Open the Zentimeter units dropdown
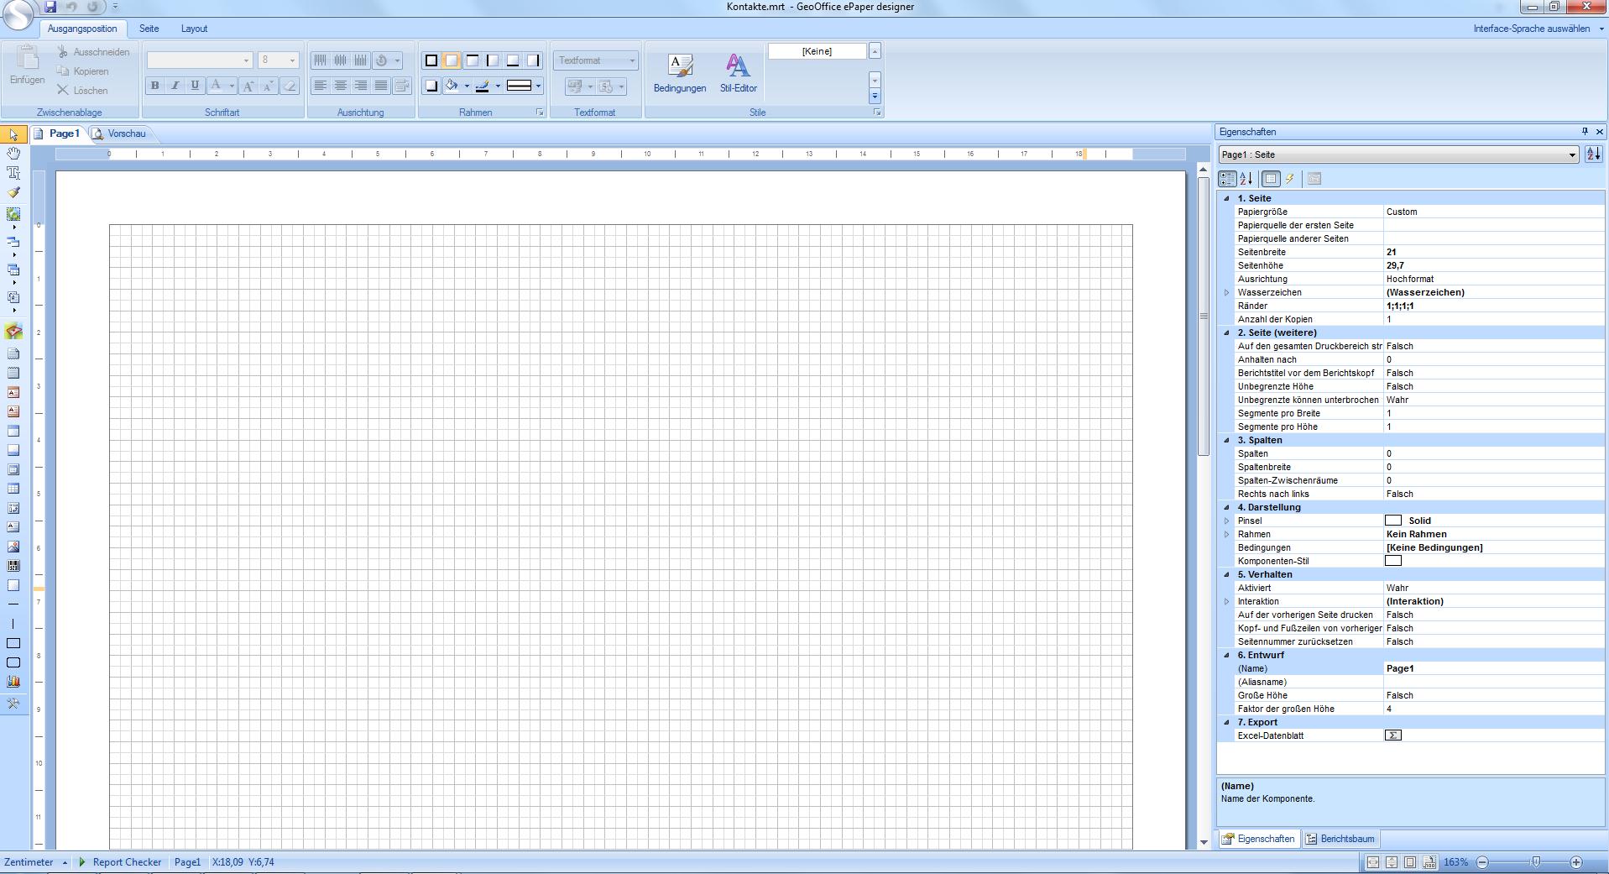The width and height of the screenshot is (1609, 874). (x=65, y=862)
